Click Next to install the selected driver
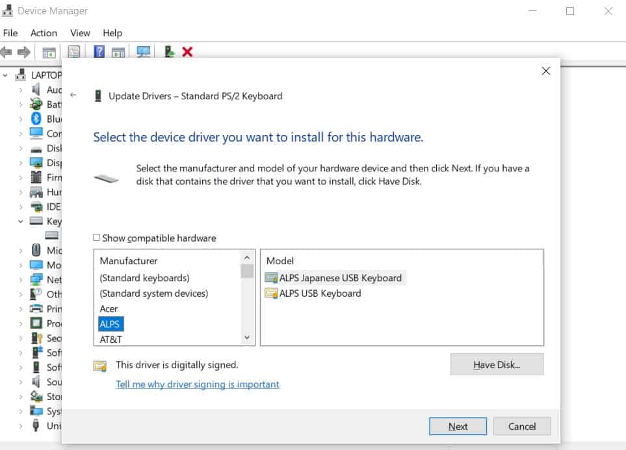This screenshot has height=450, width=626. (x=457, y=426)
